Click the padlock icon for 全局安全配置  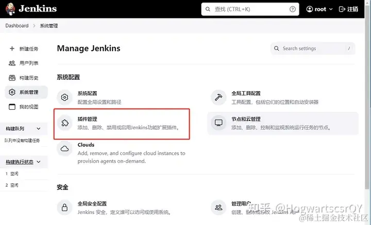pyautogui.click(x=64, y=207)
